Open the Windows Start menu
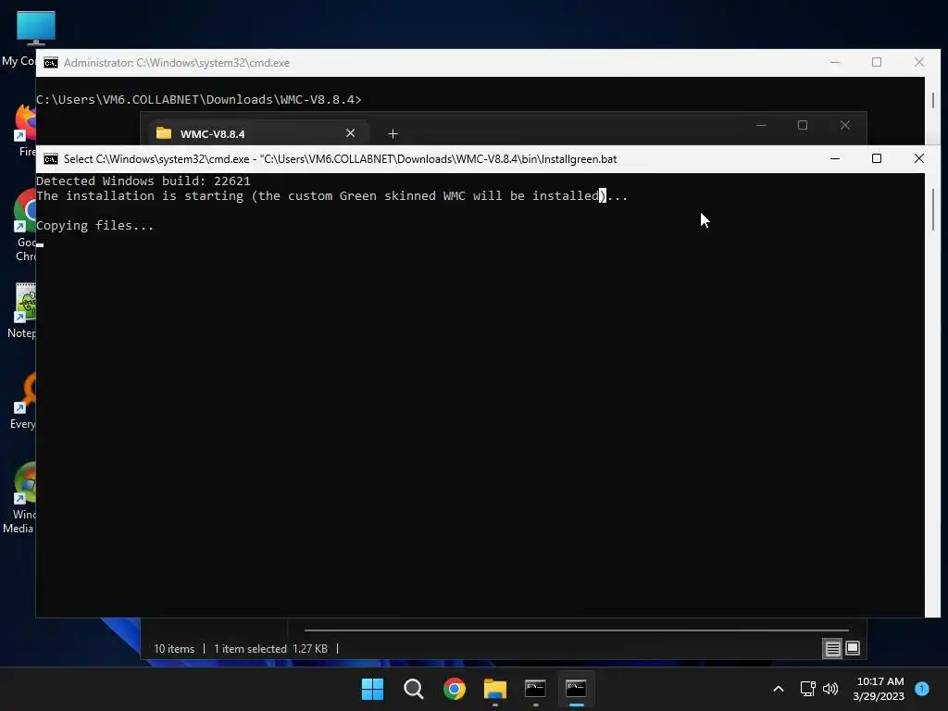This screenshot has width=948, height=711. [x=372, y=689]
